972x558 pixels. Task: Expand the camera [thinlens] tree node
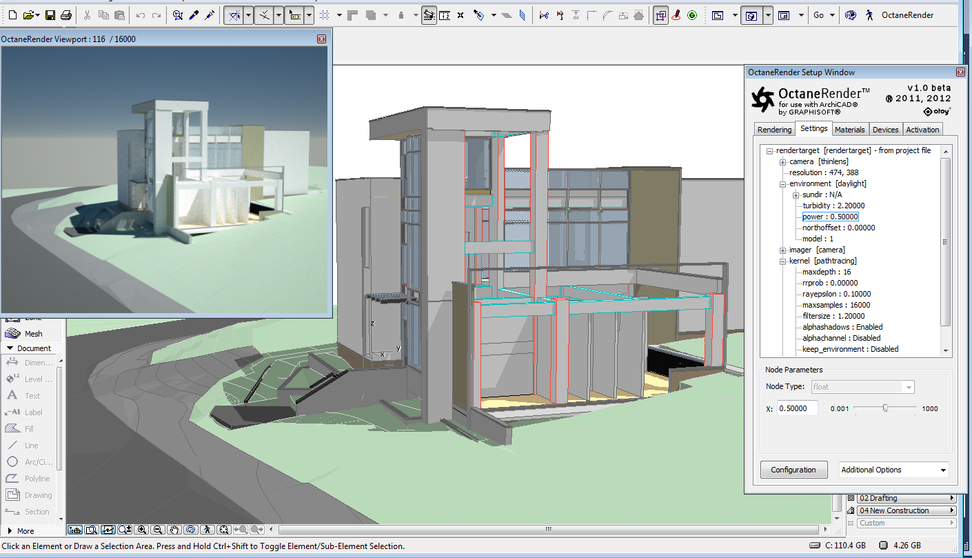[x=783, y=162]
